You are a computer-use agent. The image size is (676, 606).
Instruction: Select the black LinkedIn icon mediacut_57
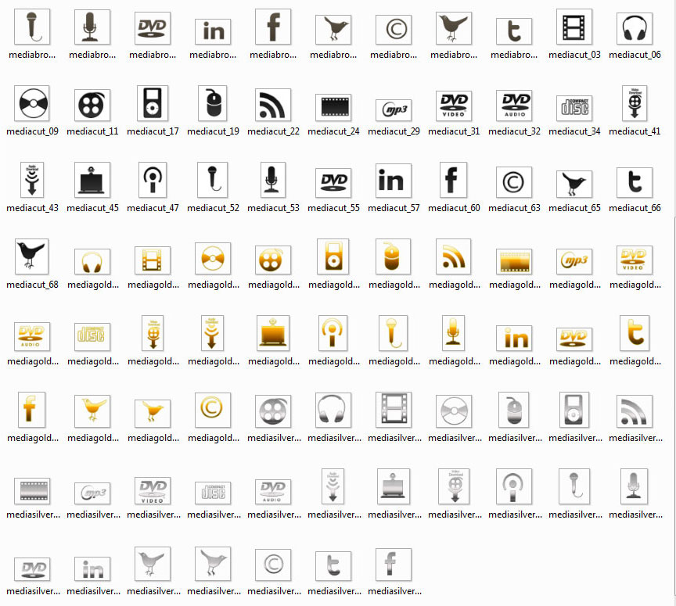tap(394, 181)
